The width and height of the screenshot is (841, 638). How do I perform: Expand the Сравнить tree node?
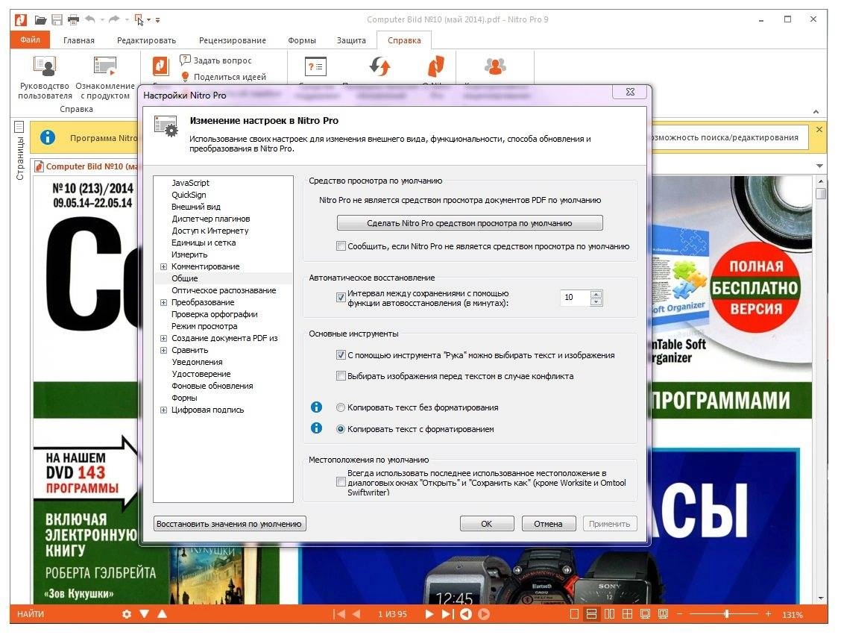[163, 351]
